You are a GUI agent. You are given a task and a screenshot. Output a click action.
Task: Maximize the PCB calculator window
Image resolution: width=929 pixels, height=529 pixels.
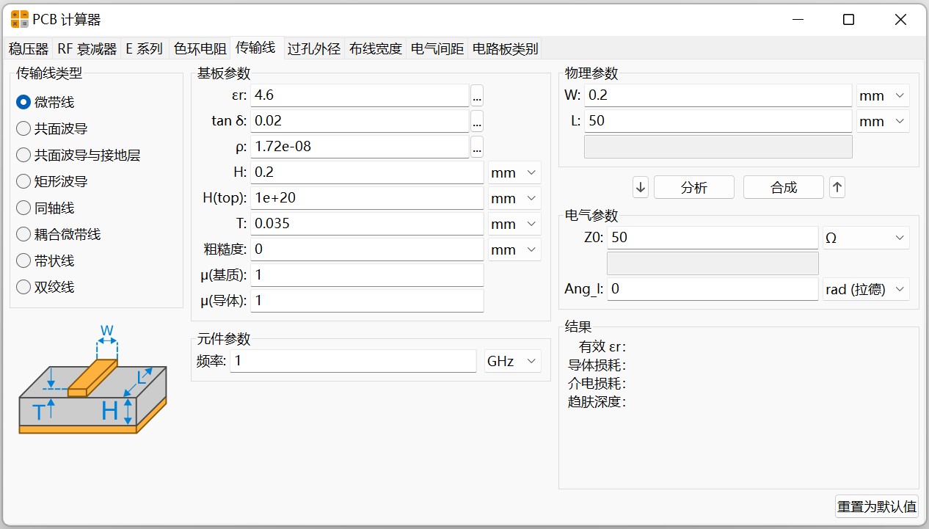[x=848, y=20]
